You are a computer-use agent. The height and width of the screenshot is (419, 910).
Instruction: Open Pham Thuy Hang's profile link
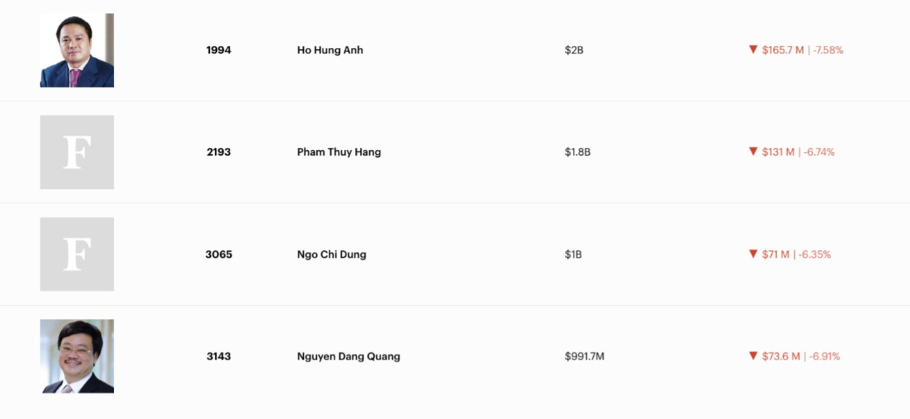338,152
